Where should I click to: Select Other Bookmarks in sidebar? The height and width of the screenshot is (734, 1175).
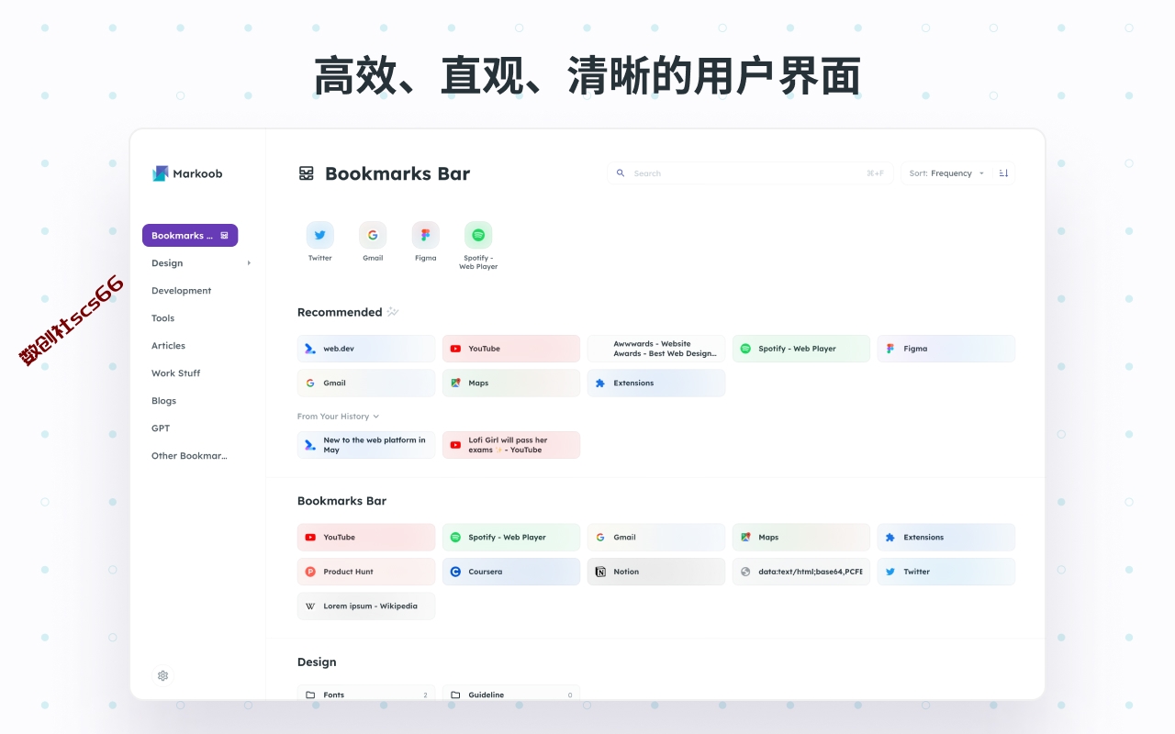(x=189, y=456)
